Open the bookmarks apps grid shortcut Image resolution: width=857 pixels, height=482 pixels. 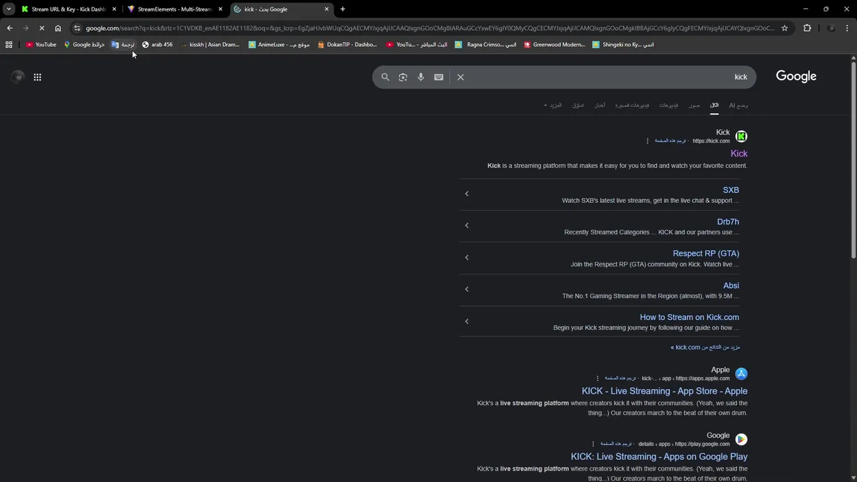click(9, 45)
